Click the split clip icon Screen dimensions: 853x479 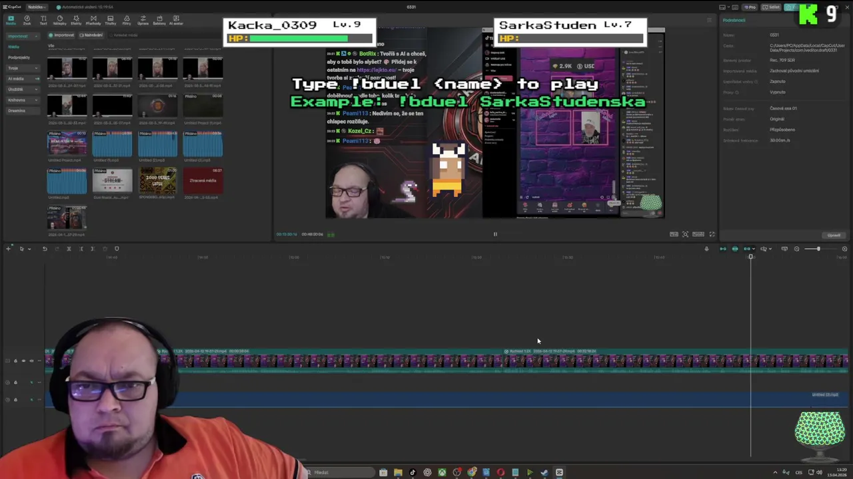[69, 249]
